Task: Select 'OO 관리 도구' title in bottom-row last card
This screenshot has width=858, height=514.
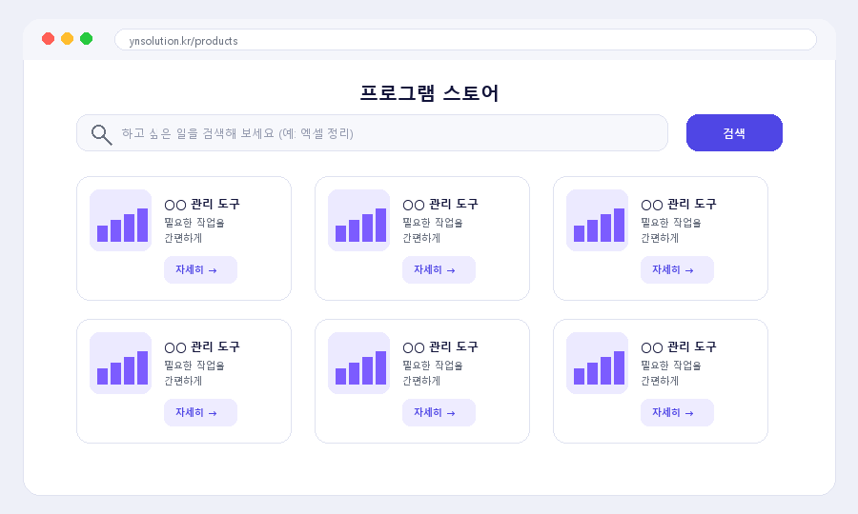Action: pyautogui.click(x=679, y=346)
